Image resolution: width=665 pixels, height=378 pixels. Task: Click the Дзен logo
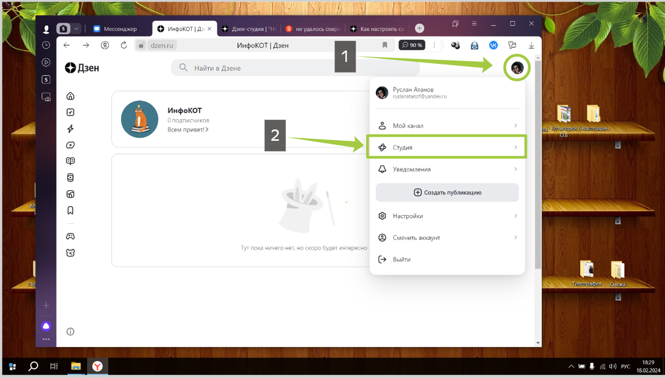coord(82,68)
